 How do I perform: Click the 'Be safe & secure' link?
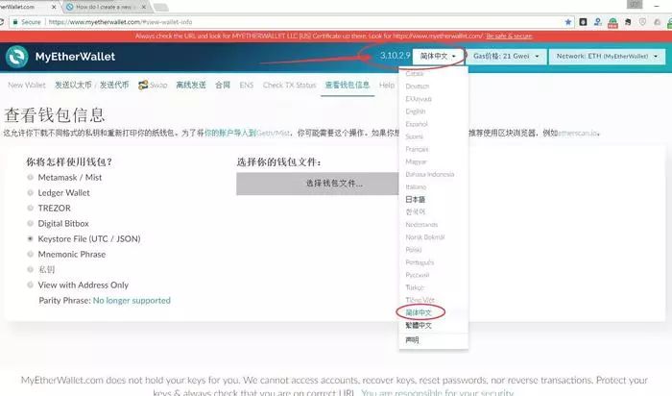(x=509, y=36)
